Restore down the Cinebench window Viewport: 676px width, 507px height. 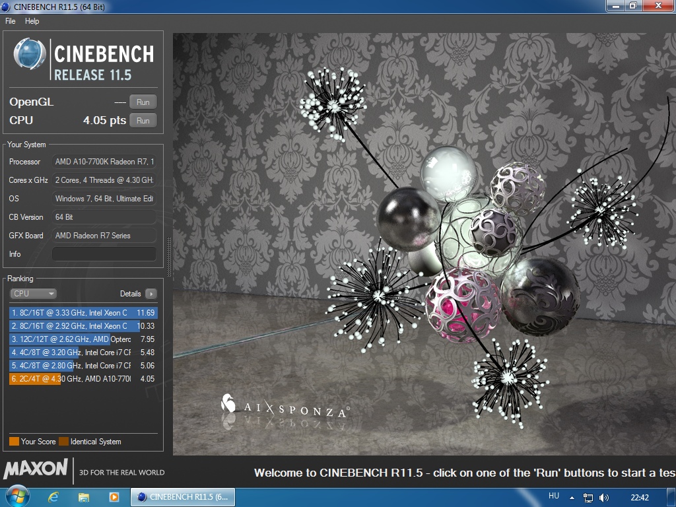[x=633, y=5]
